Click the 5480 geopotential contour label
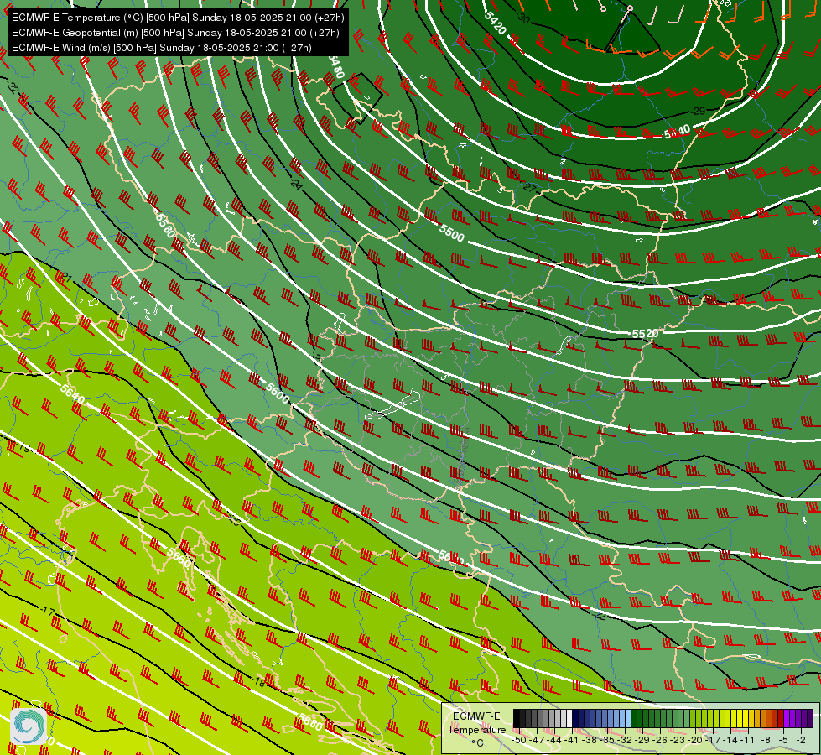 pyautogui.click(x=335, y=66)
